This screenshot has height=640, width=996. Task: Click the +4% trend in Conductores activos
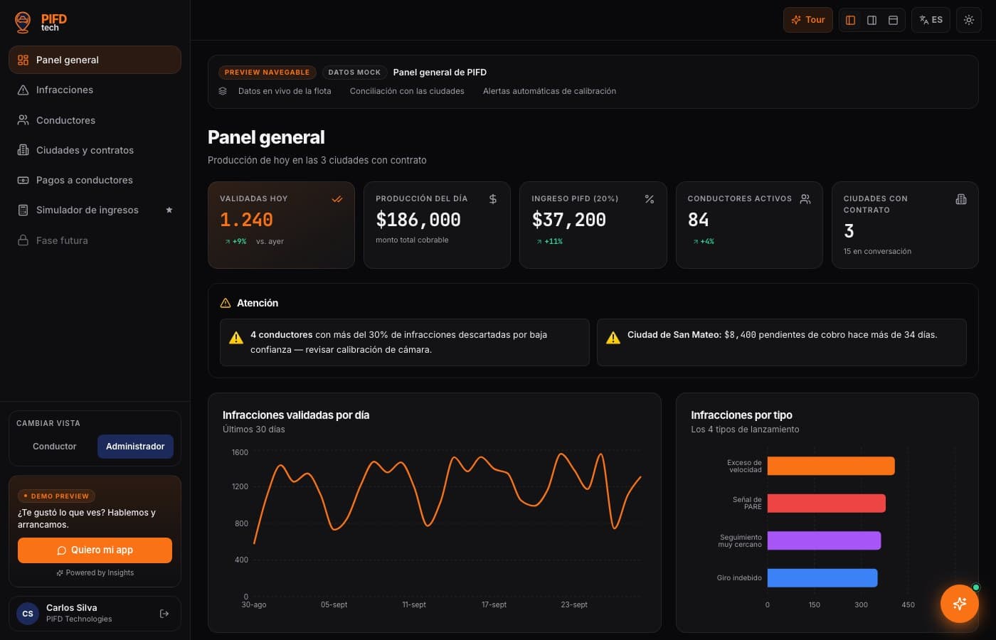pyautogui.click(x=704, y=241)
